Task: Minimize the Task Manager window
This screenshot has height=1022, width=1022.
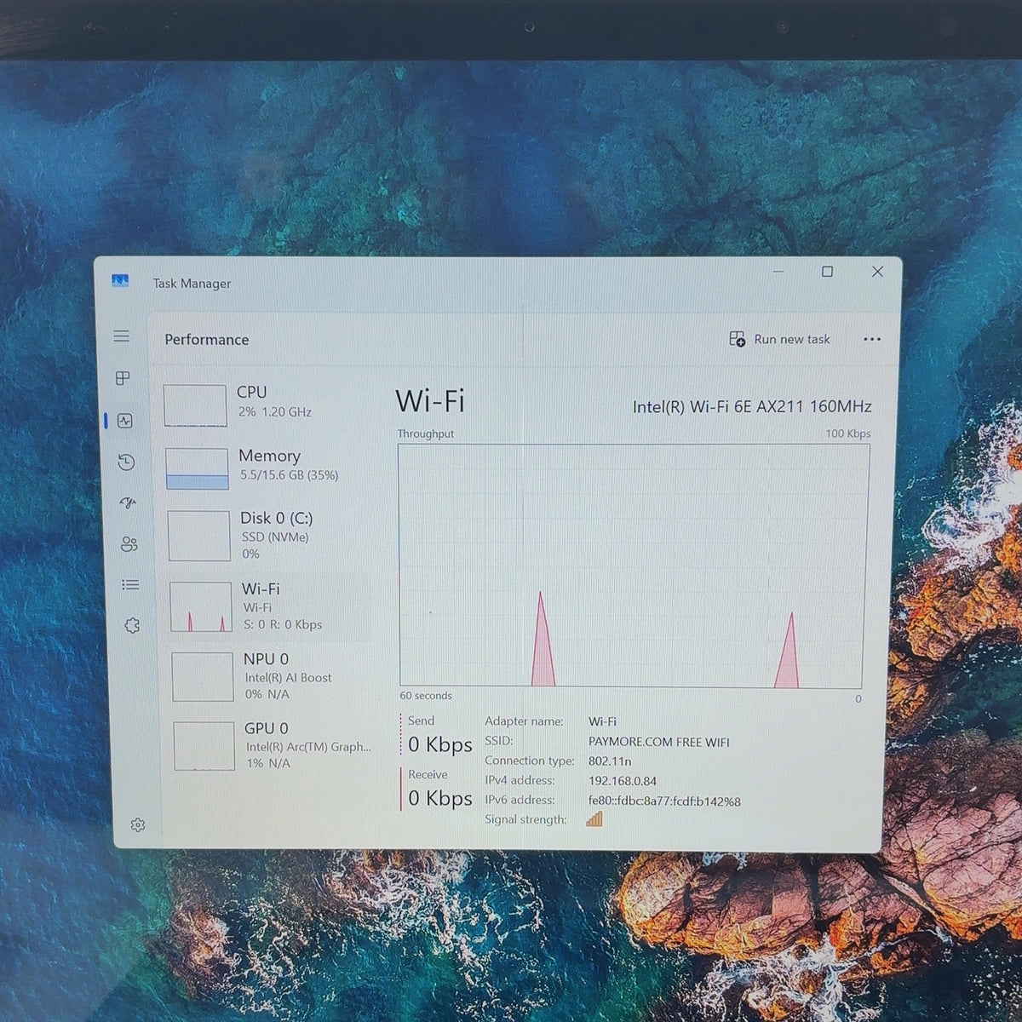Action: [778, 272]
